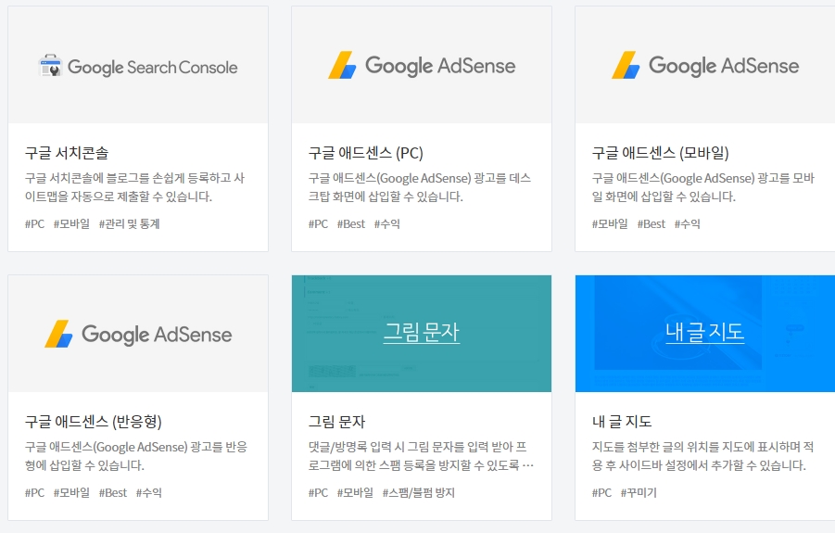Select #수익 tag in 구글 애드센스 (모바일) card
The image size is (835, 533).
tap(688, 223)
